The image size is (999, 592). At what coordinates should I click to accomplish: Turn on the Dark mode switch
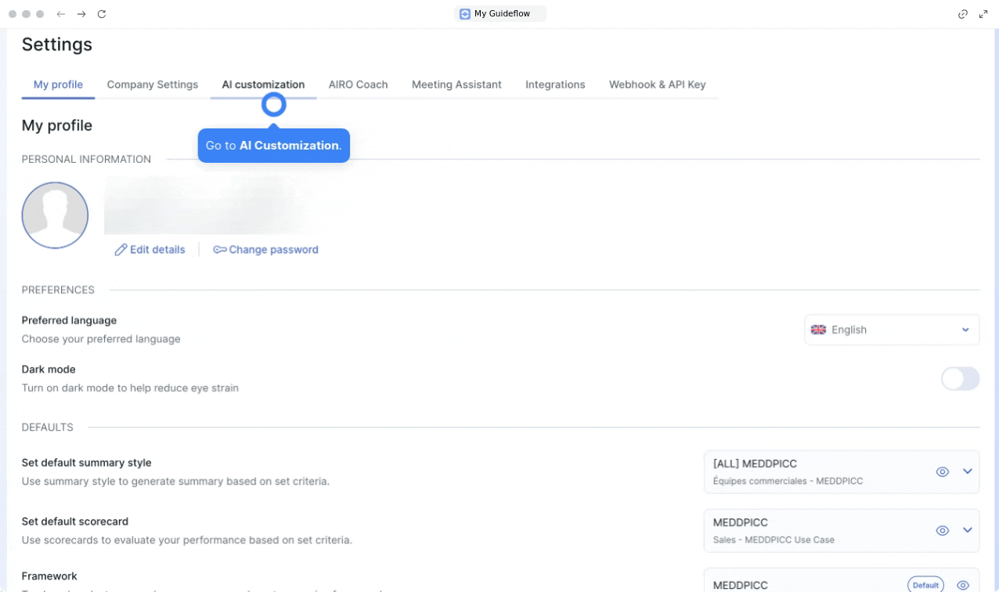(x=960, y=379)
